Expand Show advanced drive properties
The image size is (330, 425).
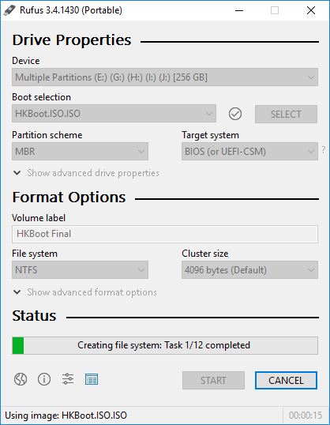click(x=86, y=173)
